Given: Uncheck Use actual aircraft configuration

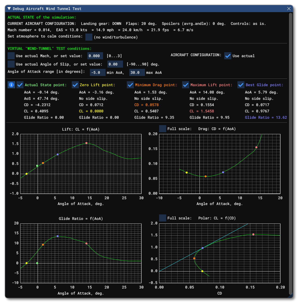Looking at the screenshot, I should pos(228,56).
